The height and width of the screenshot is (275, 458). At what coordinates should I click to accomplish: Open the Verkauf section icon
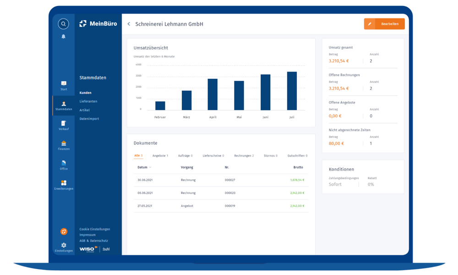64,123
